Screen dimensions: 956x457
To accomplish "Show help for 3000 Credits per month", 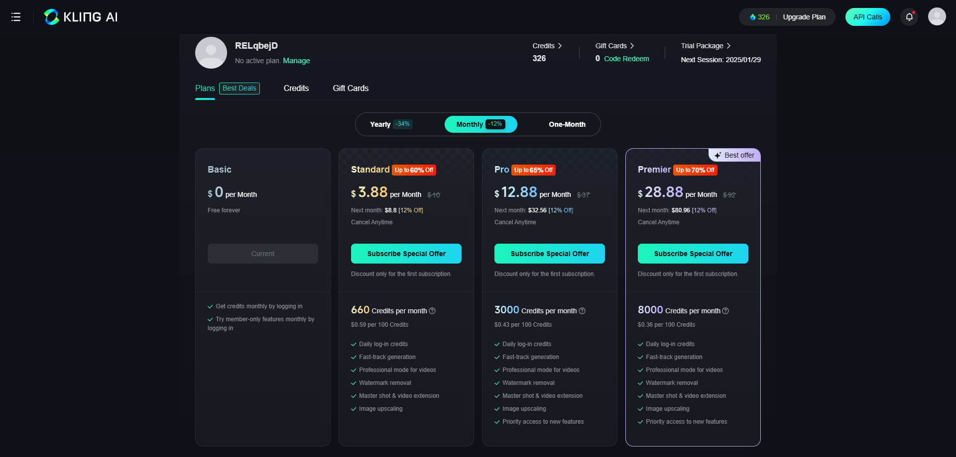I will 582,311.
